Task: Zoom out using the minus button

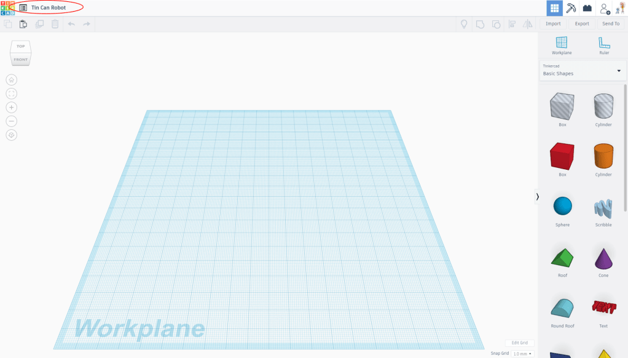Action: [x=11, y=121]
